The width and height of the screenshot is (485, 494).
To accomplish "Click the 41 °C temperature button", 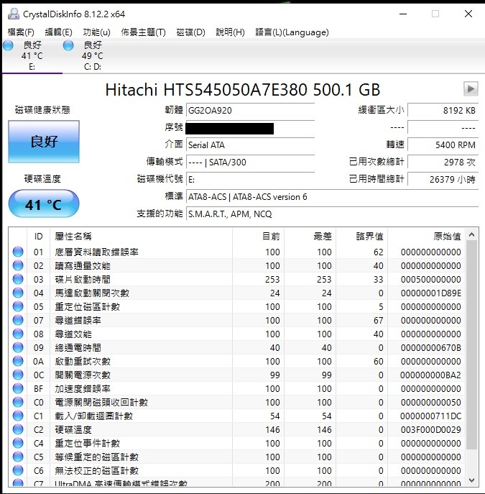I will point(44,203).
